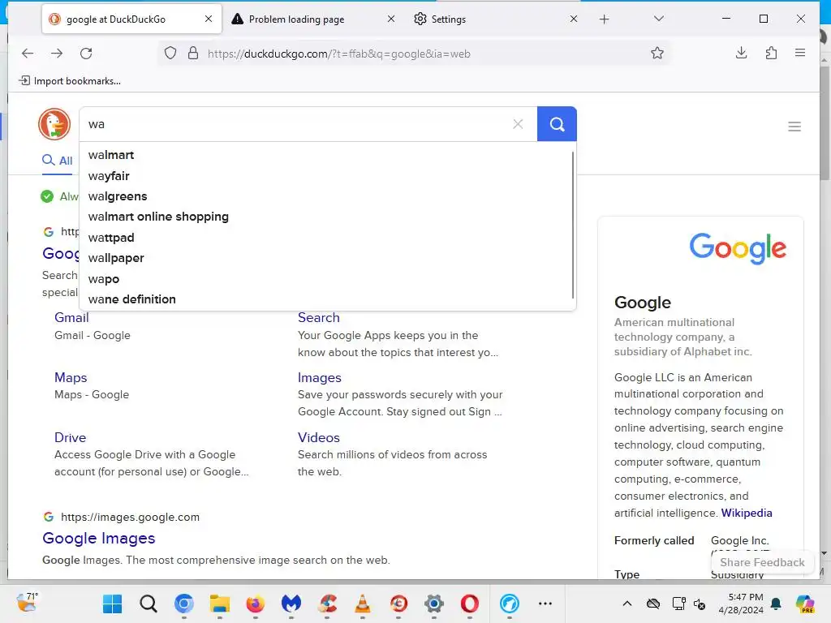Screen dimensions: 831x623
Task: Click the images.google.com result URL
Action: (x=130, y=517)
